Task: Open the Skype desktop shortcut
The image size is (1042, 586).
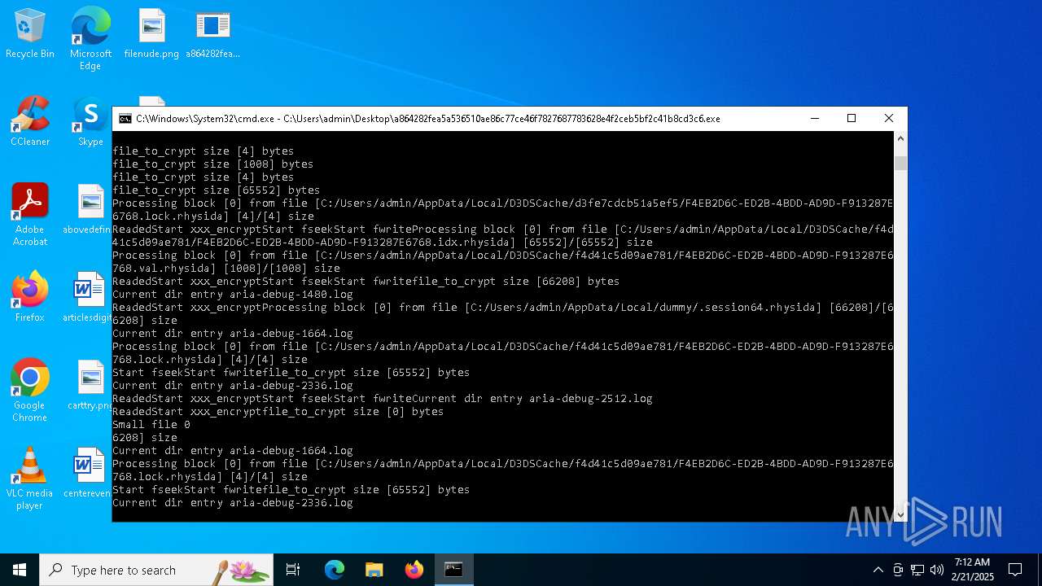Action: (x=90, y=122)
